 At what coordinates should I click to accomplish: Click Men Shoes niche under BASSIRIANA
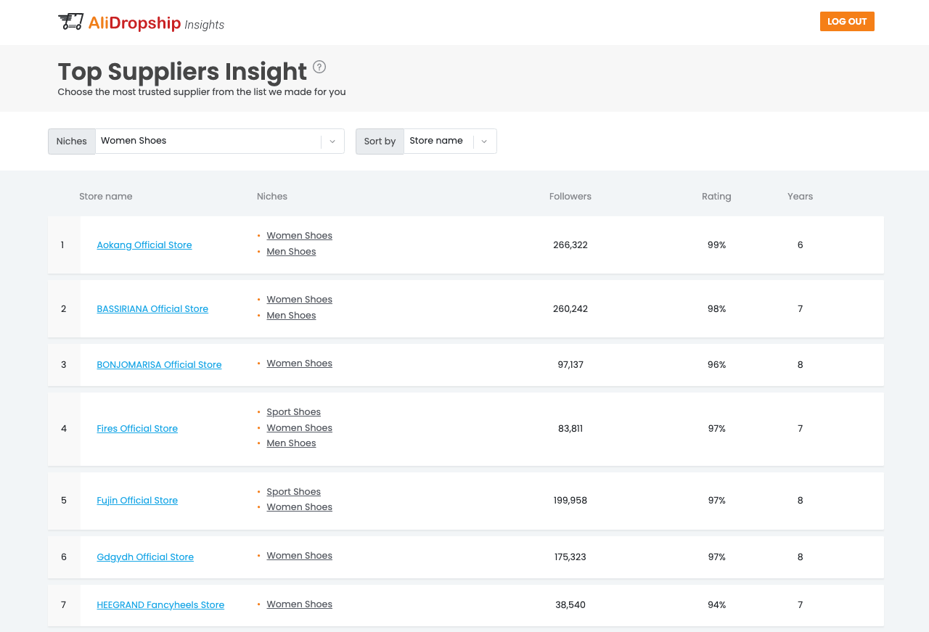pos(291,316)
